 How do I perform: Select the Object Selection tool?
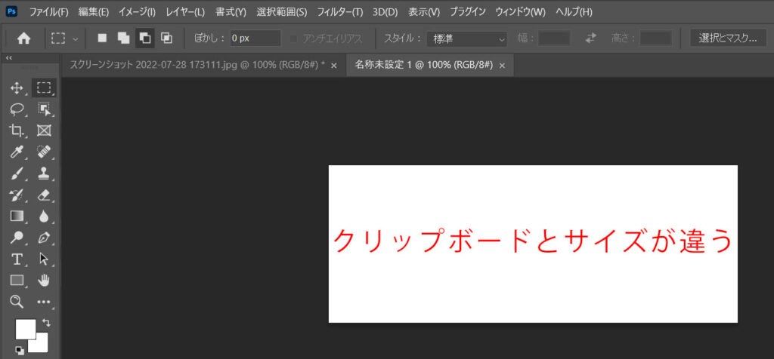pos(44,109)
